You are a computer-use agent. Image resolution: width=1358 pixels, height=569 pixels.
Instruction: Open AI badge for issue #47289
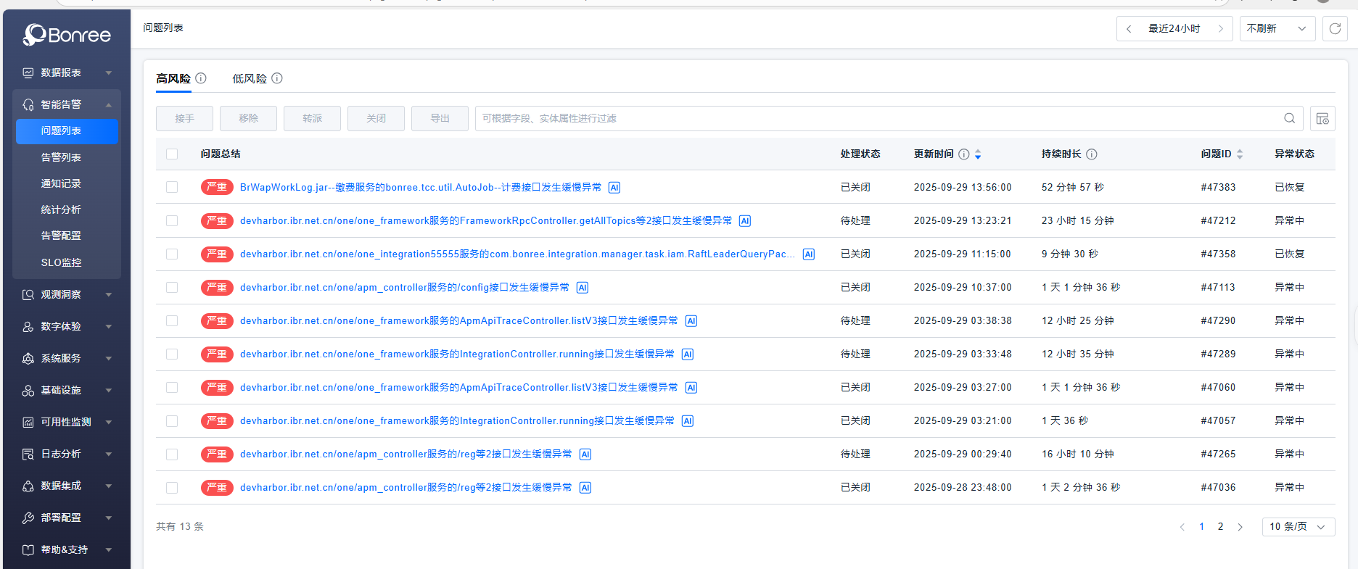pyautogui.click(x=688, y=354)
